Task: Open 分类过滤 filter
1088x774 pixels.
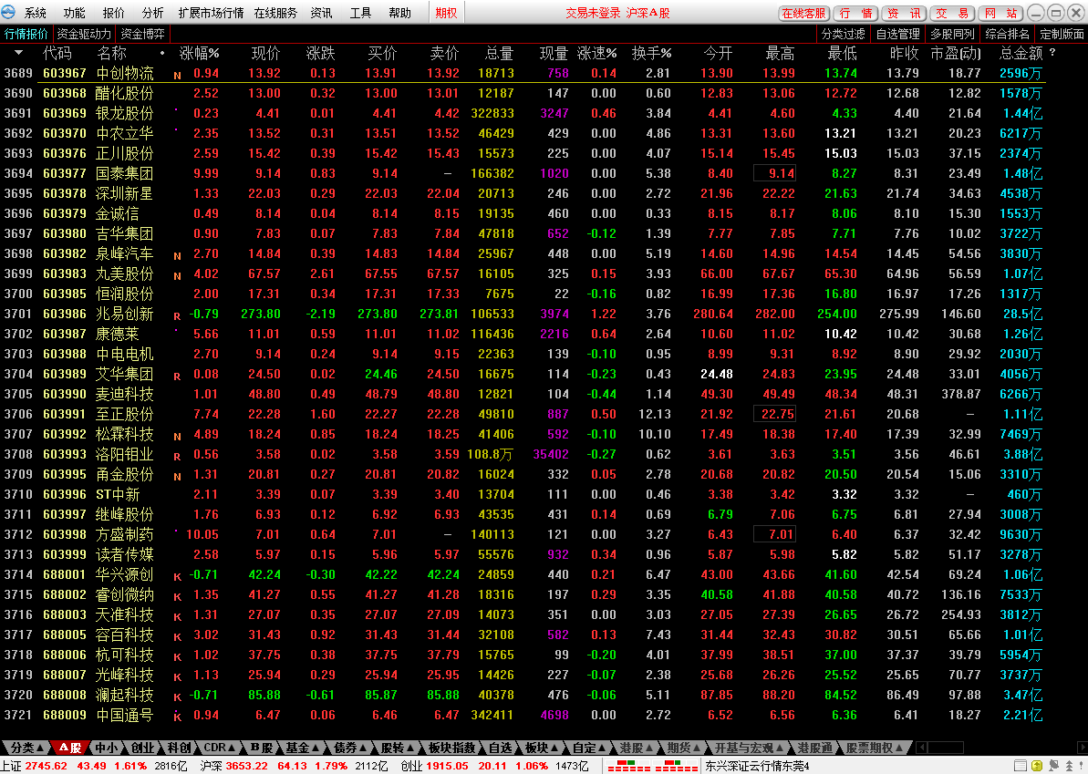Action: 843,34
